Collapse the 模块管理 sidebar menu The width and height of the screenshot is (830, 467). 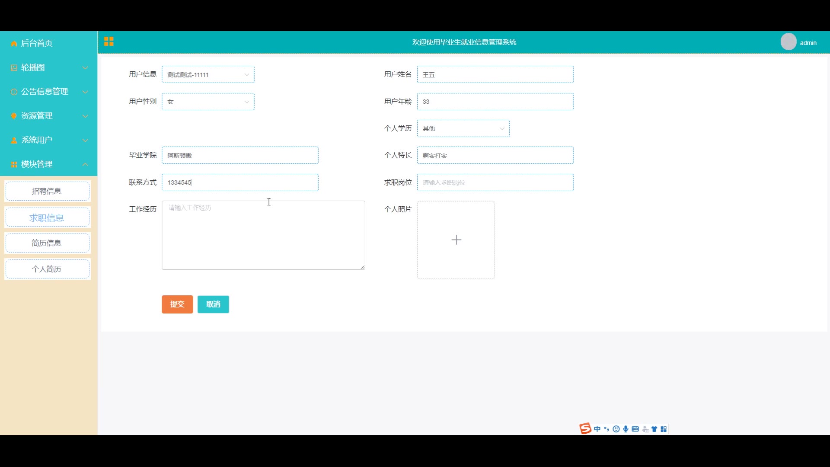coord(48,164)
